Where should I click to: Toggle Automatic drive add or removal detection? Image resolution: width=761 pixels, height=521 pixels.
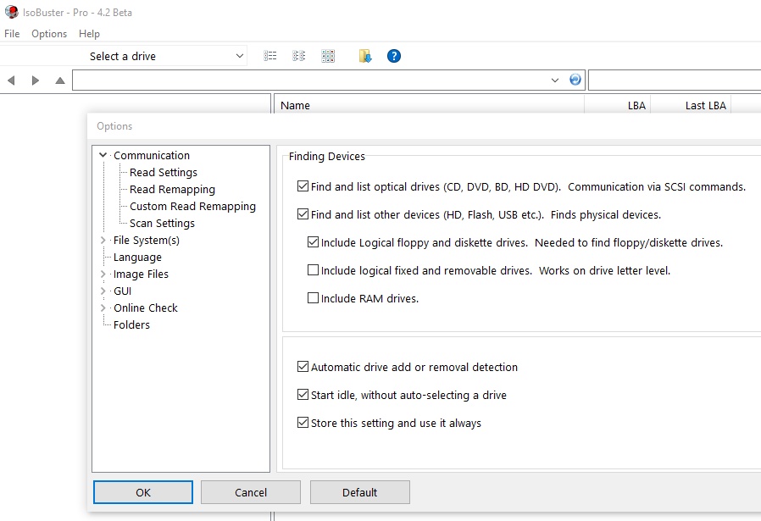(x=303, y=367)
